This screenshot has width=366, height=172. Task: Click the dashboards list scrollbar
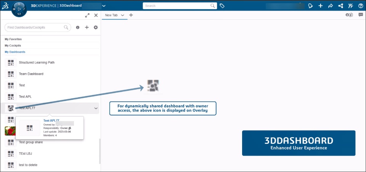pos(100,151)
